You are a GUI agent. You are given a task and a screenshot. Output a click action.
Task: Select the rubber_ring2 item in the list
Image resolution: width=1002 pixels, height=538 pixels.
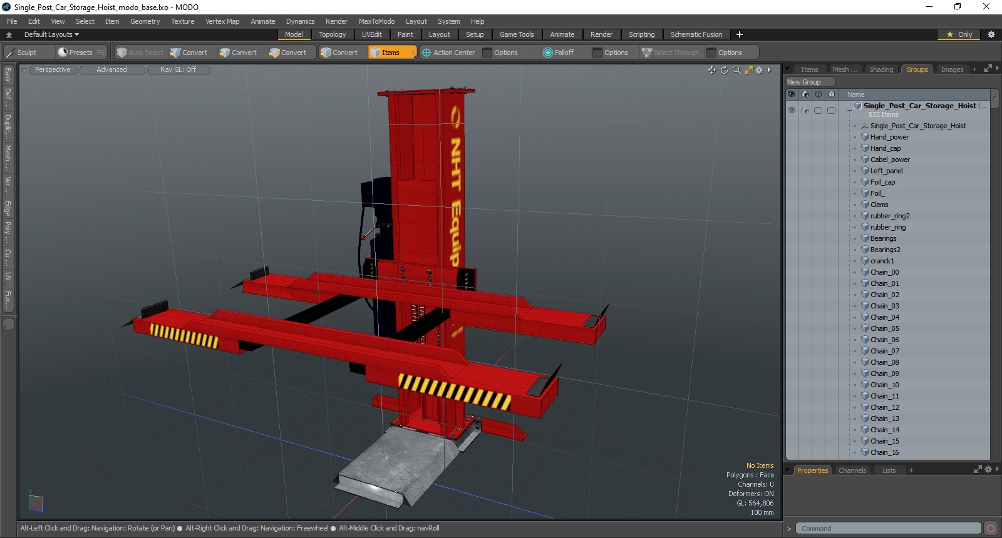[x=890, y=216]
